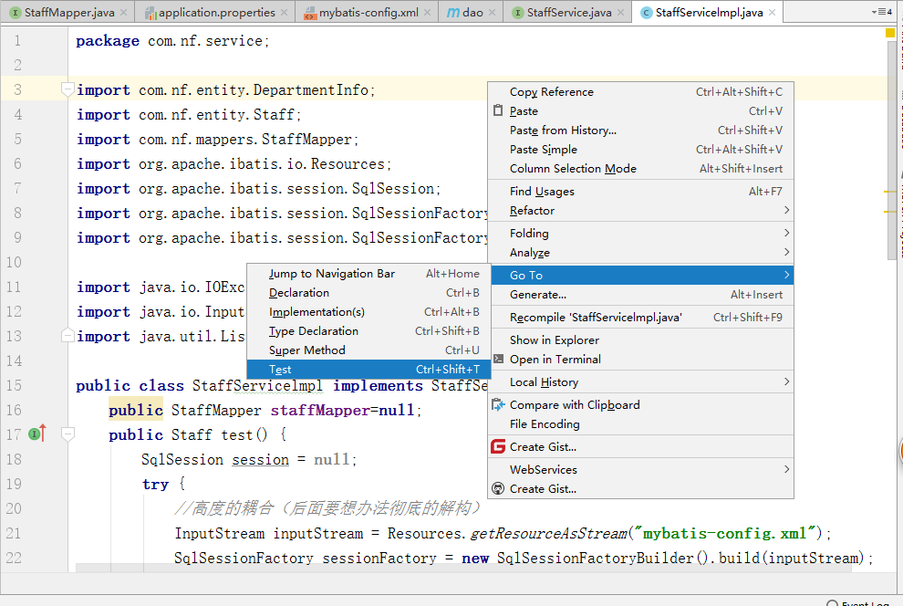This screenshot has width=903, height=606.
Task: Expand the Folding submenu arrow
Action: [x=786, y=233]
